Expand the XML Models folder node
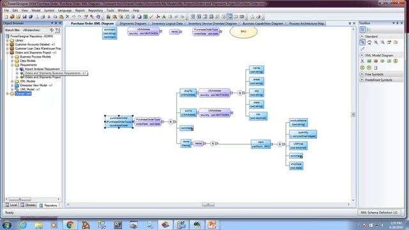The height and width of the screenshot is (230, 409). click(12, 81)
